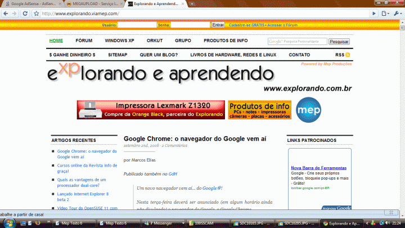
Task: Expand quick launch overflow chevron
Action: [x=48, y=222]
